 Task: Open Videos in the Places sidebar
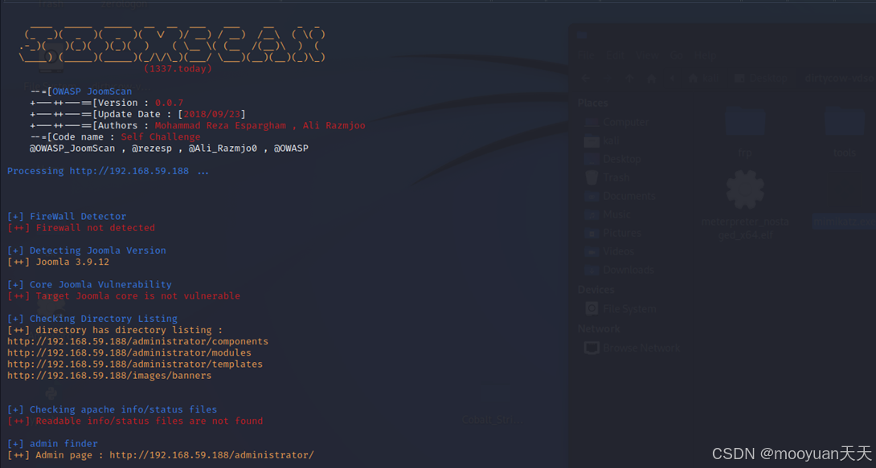pos(609,251)
